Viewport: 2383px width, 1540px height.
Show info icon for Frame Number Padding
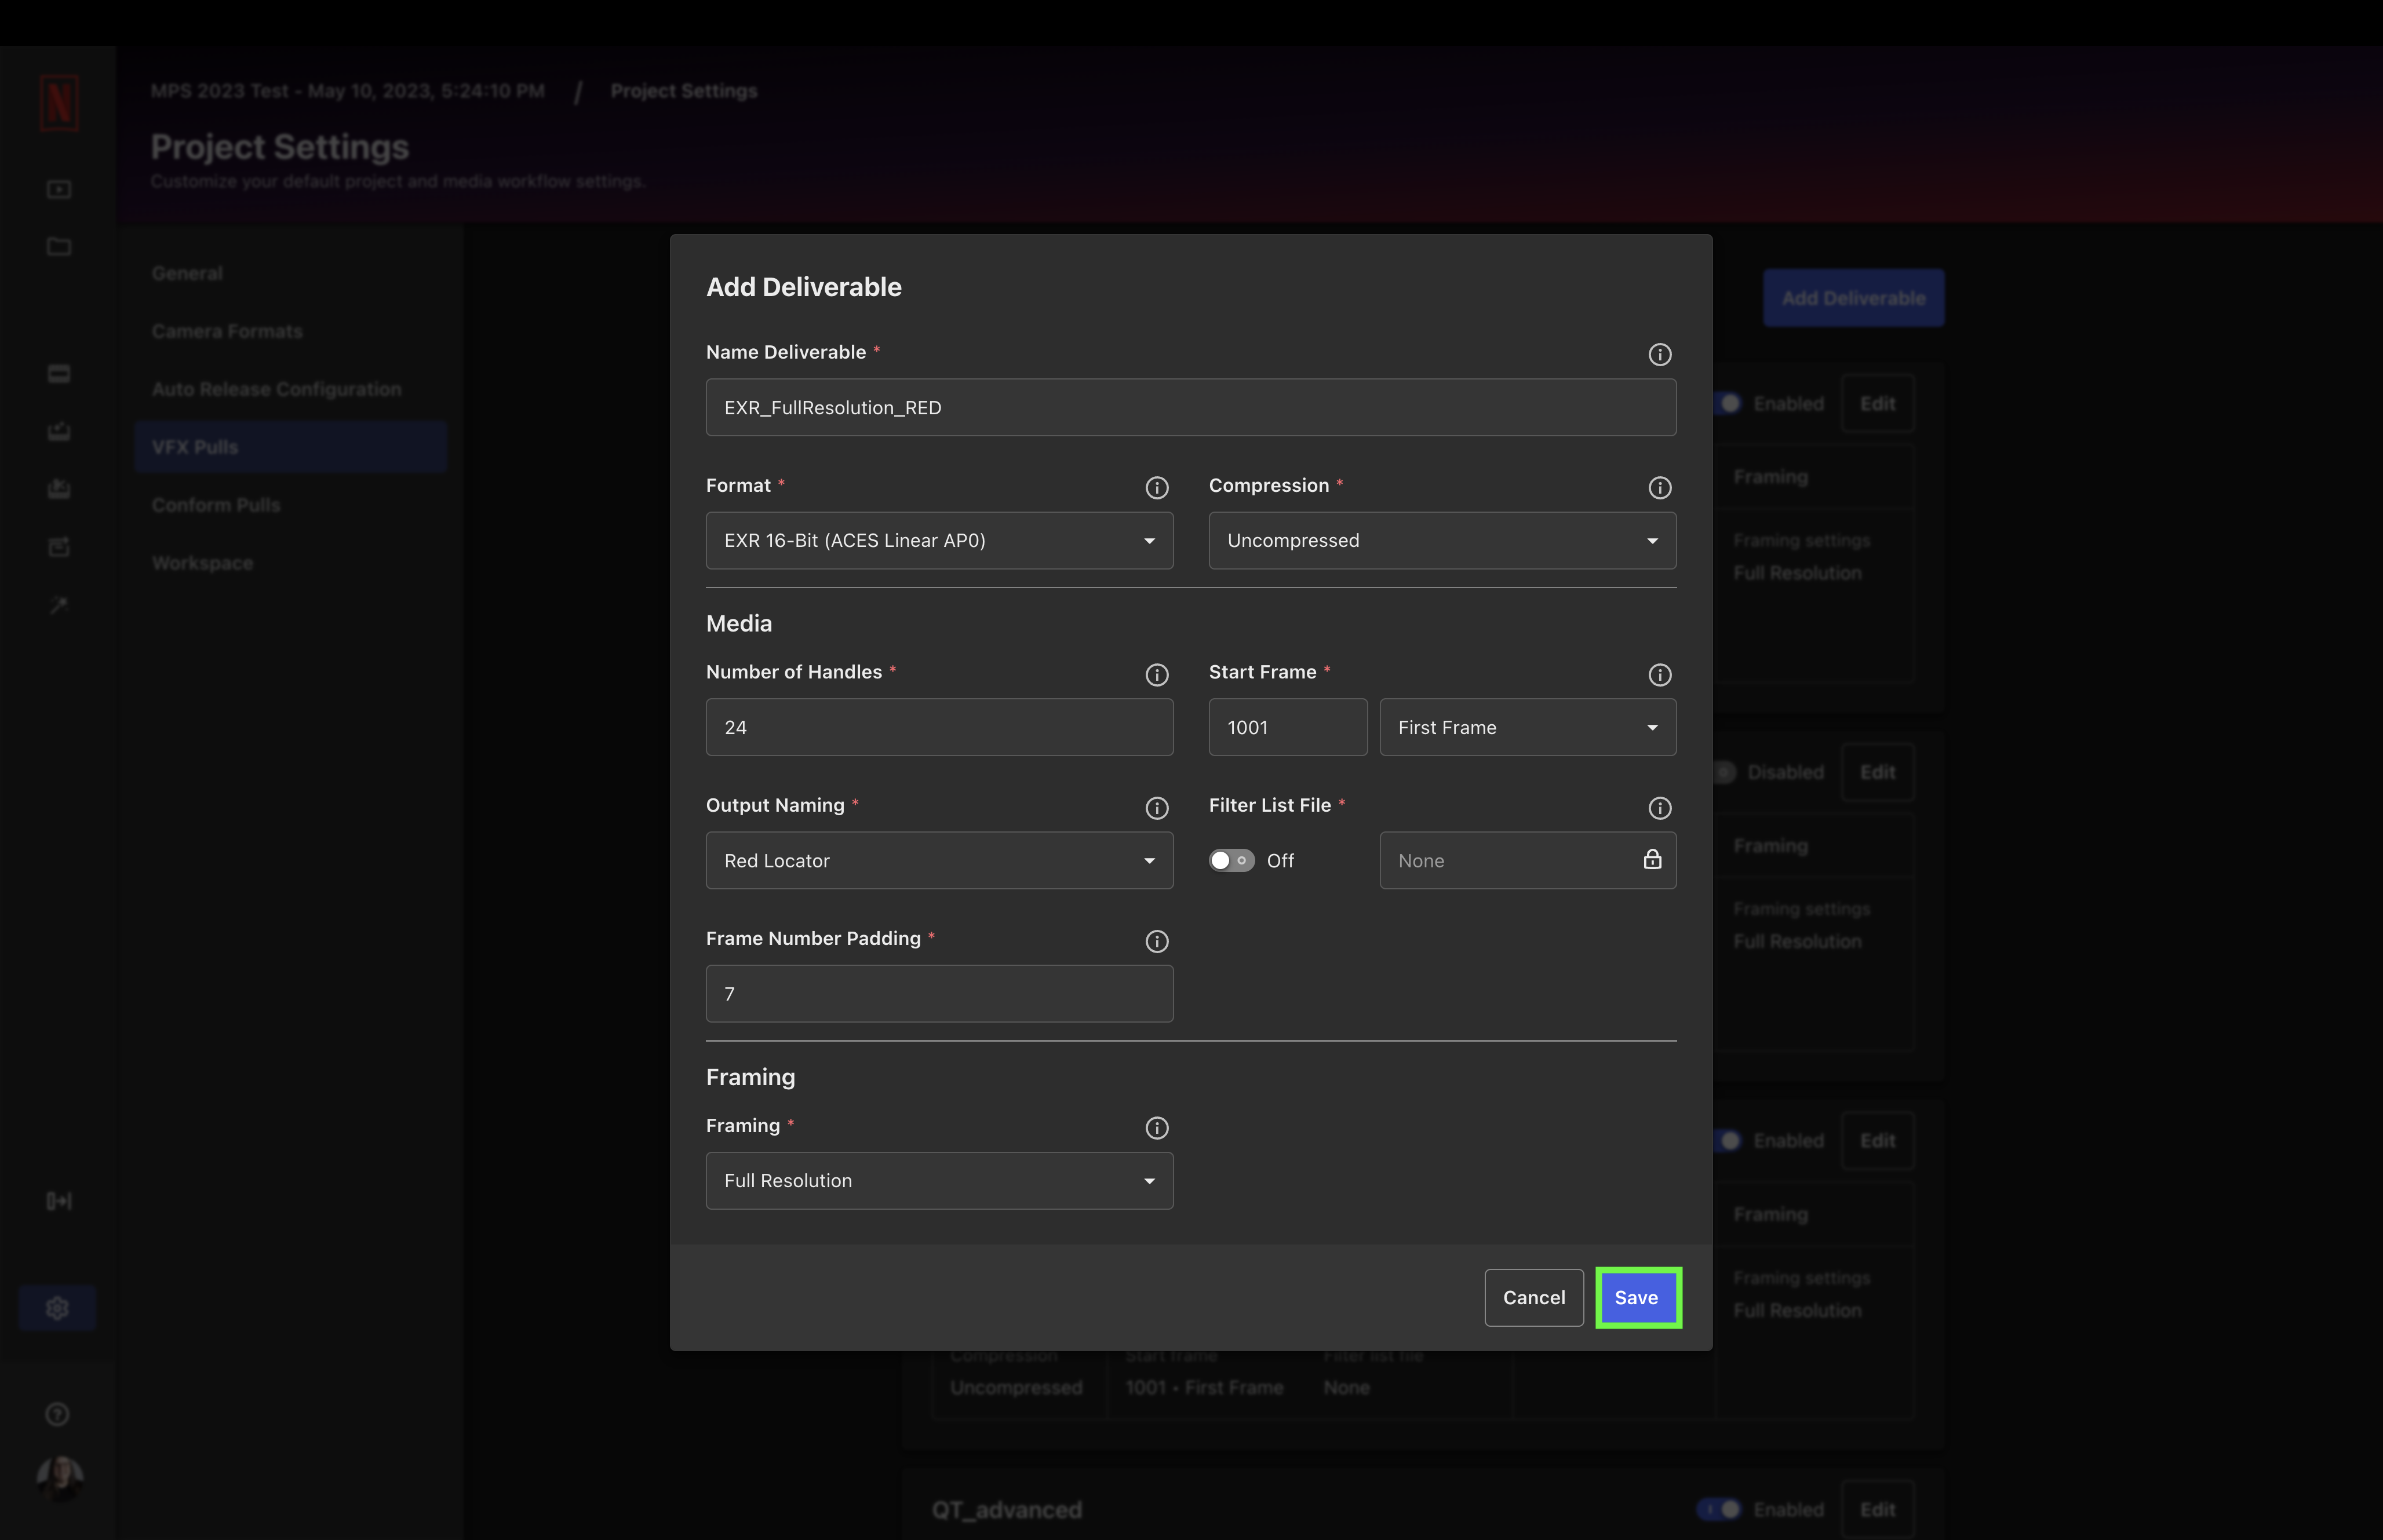(1156, 940)
